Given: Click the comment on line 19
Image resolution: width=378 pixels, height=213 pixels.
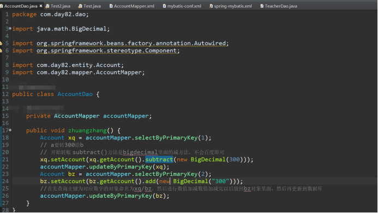Looking at the screenshot, I should [x=62, y=145].
